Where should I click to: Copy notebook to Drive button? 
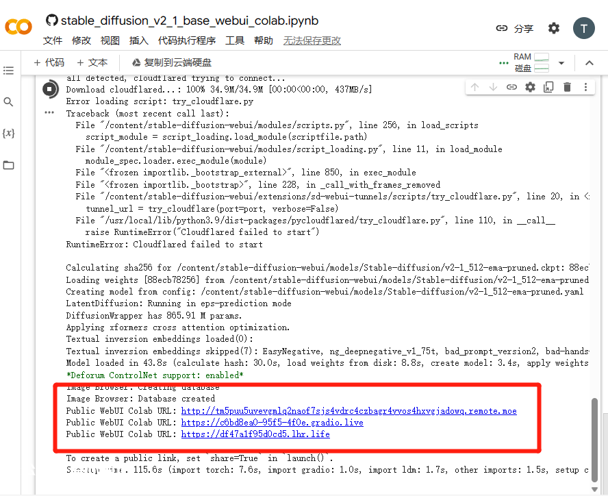(x=172, y=62)
